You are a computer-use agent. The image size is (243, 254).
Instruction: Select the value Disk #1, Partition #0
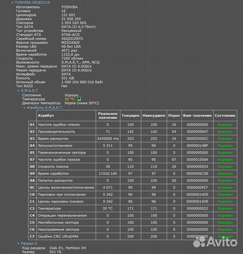[x=68, y=248]
